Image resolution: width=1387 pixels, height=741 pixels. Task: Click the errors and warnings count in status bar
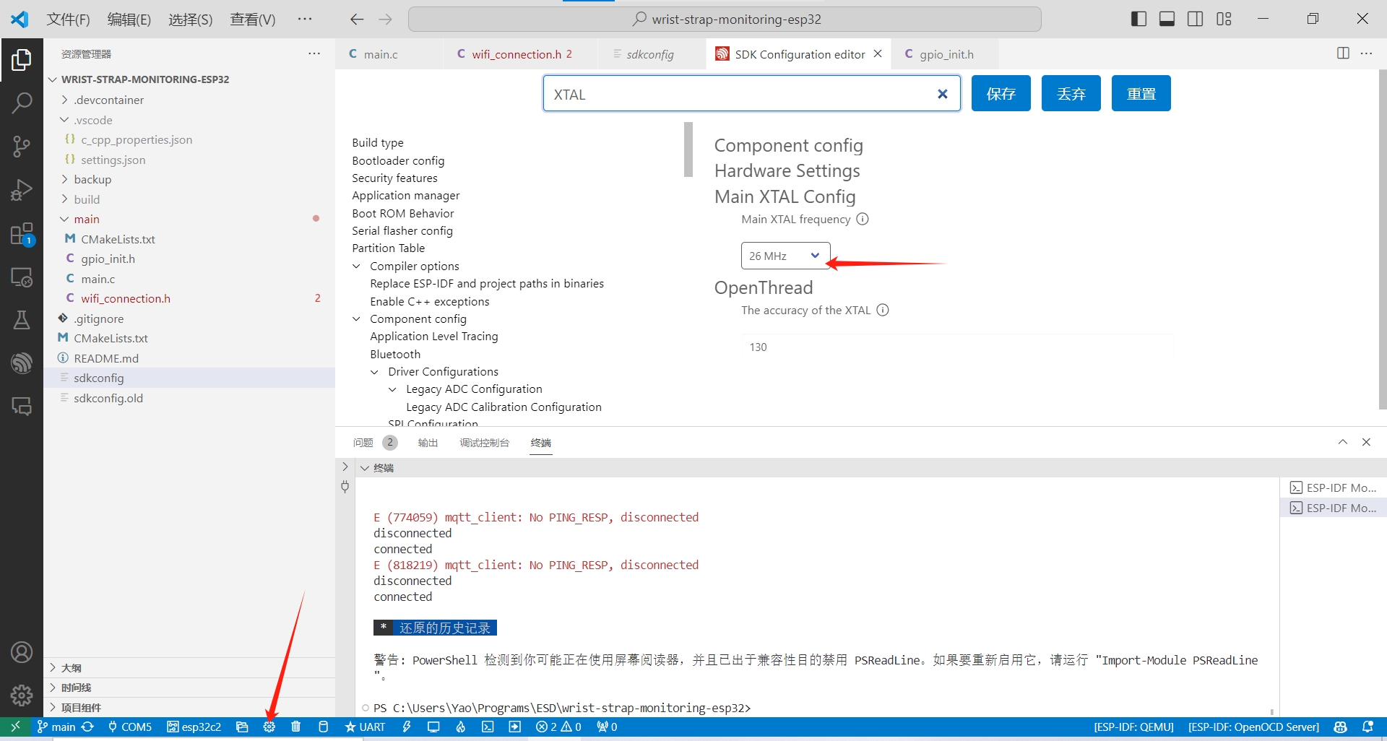point(558,727)
